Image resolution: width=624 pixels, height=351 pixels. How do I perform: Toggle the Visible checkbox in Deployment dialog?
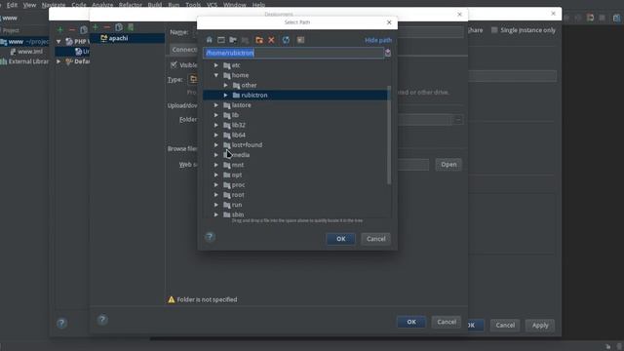174,64
